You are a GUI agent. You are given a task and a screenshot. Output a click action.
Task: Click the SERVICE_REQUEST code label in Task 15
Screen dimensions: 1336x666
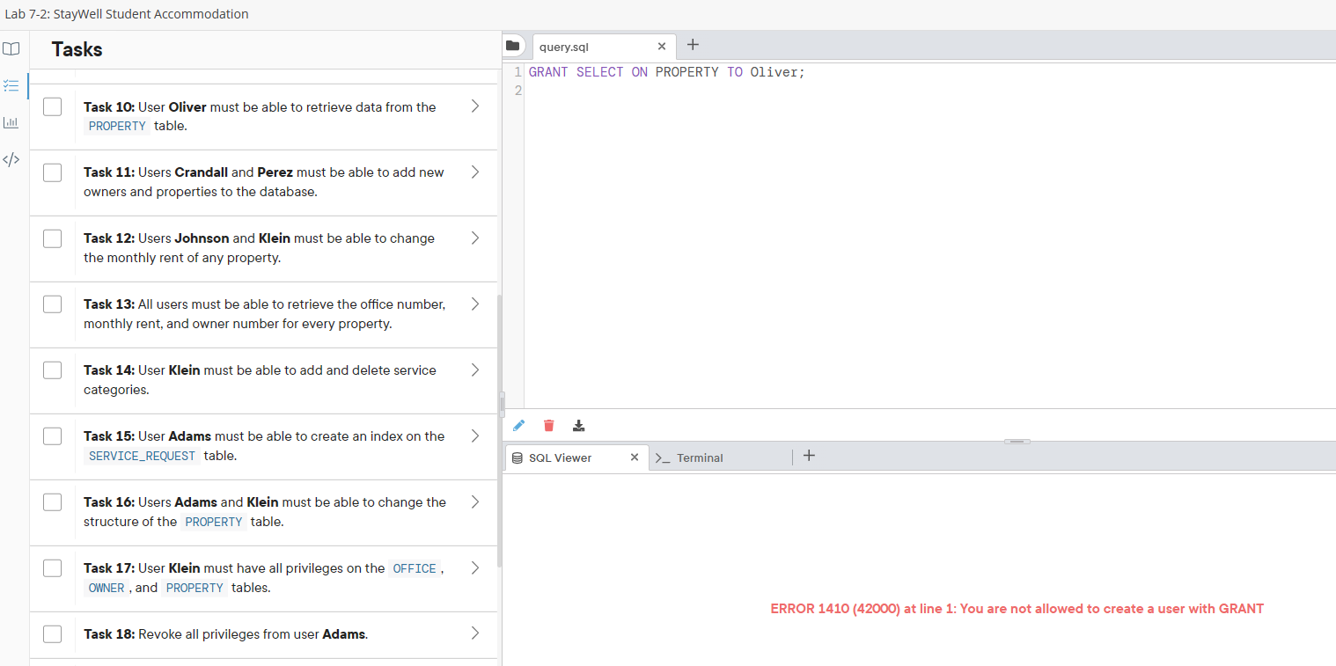(142, 456)
